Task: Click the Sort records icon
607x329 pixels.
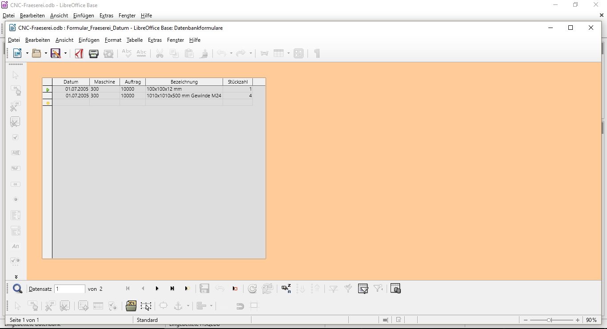Action: (286, 289)
